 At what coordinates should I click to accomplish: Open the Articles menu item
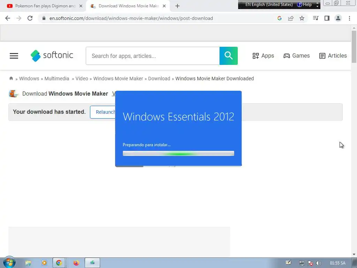point(333,55)
